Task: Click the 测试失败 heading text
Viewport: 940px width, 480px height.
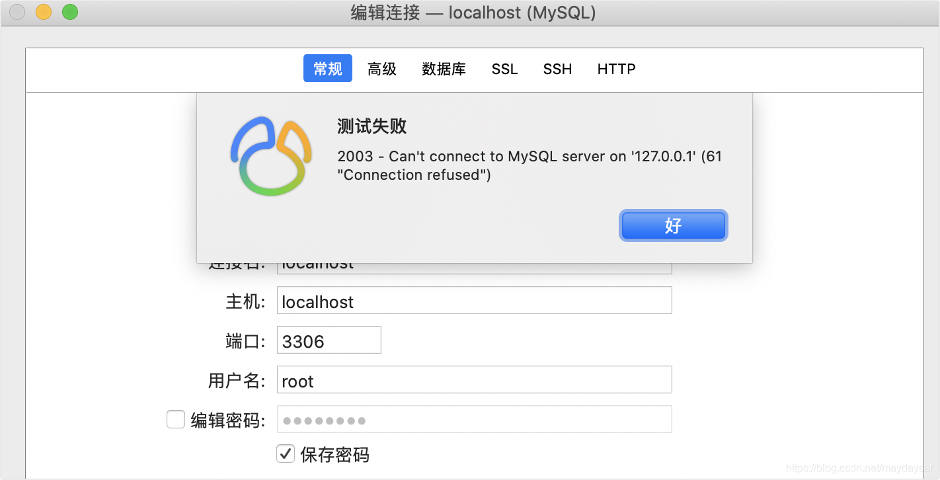Action: 372,126
